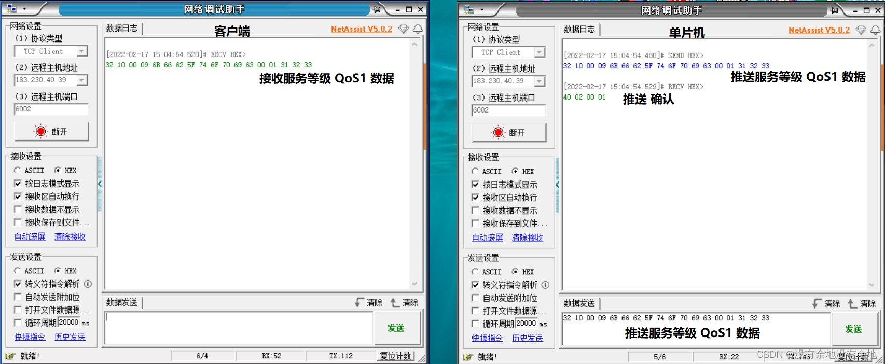This screenshot has width=885, height=364.
Task: Click the info icon beside 转义符指令解析 in 客户端
Action: 88,284
